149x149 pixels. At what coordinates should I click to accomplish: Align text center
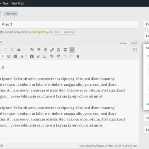38,50
